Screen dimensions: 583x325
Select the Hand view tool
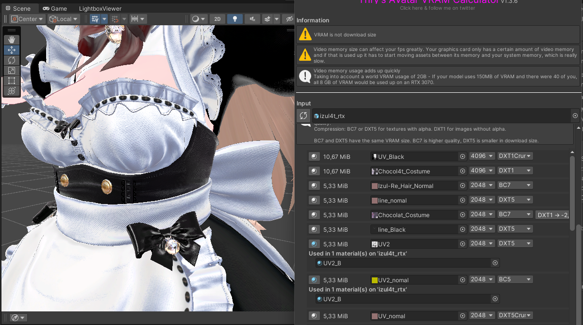[12, 40]
